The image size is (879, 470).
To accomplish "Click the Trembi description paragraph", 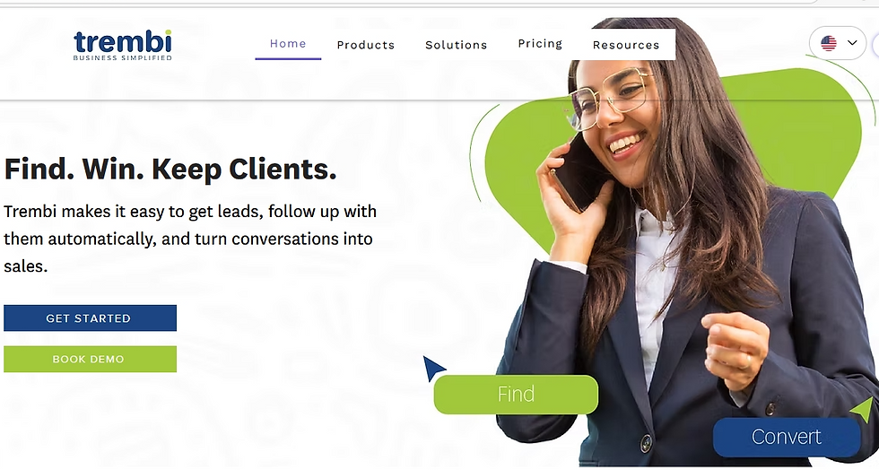I will click(x=190, y=239).
